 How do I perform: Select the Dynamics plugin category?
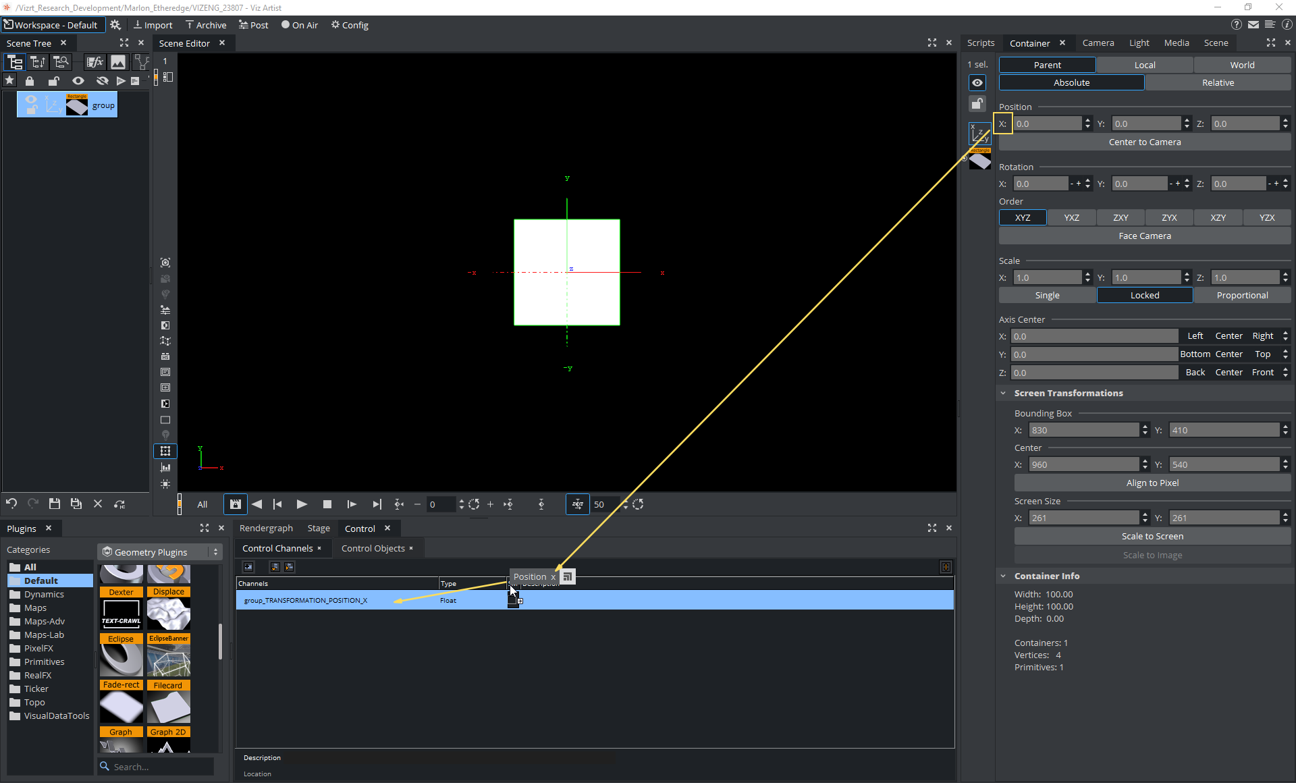(44, 594)
